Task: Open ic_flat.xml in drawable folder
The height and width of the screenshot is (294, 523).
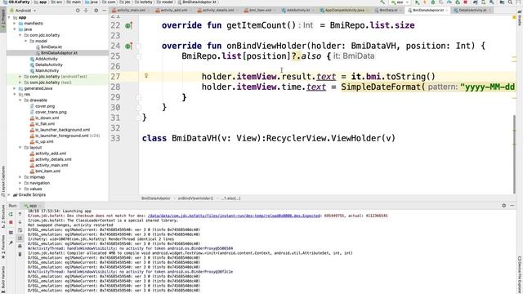Action: pos(45,123)
